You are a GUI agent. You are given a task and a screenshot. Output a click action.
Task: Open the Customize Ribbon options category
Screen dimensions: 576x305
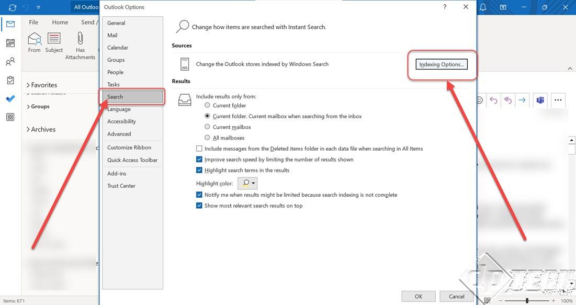tap(132, 148)
